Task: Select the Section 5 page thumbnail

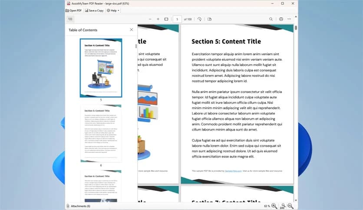Action: tap(101, 134)
